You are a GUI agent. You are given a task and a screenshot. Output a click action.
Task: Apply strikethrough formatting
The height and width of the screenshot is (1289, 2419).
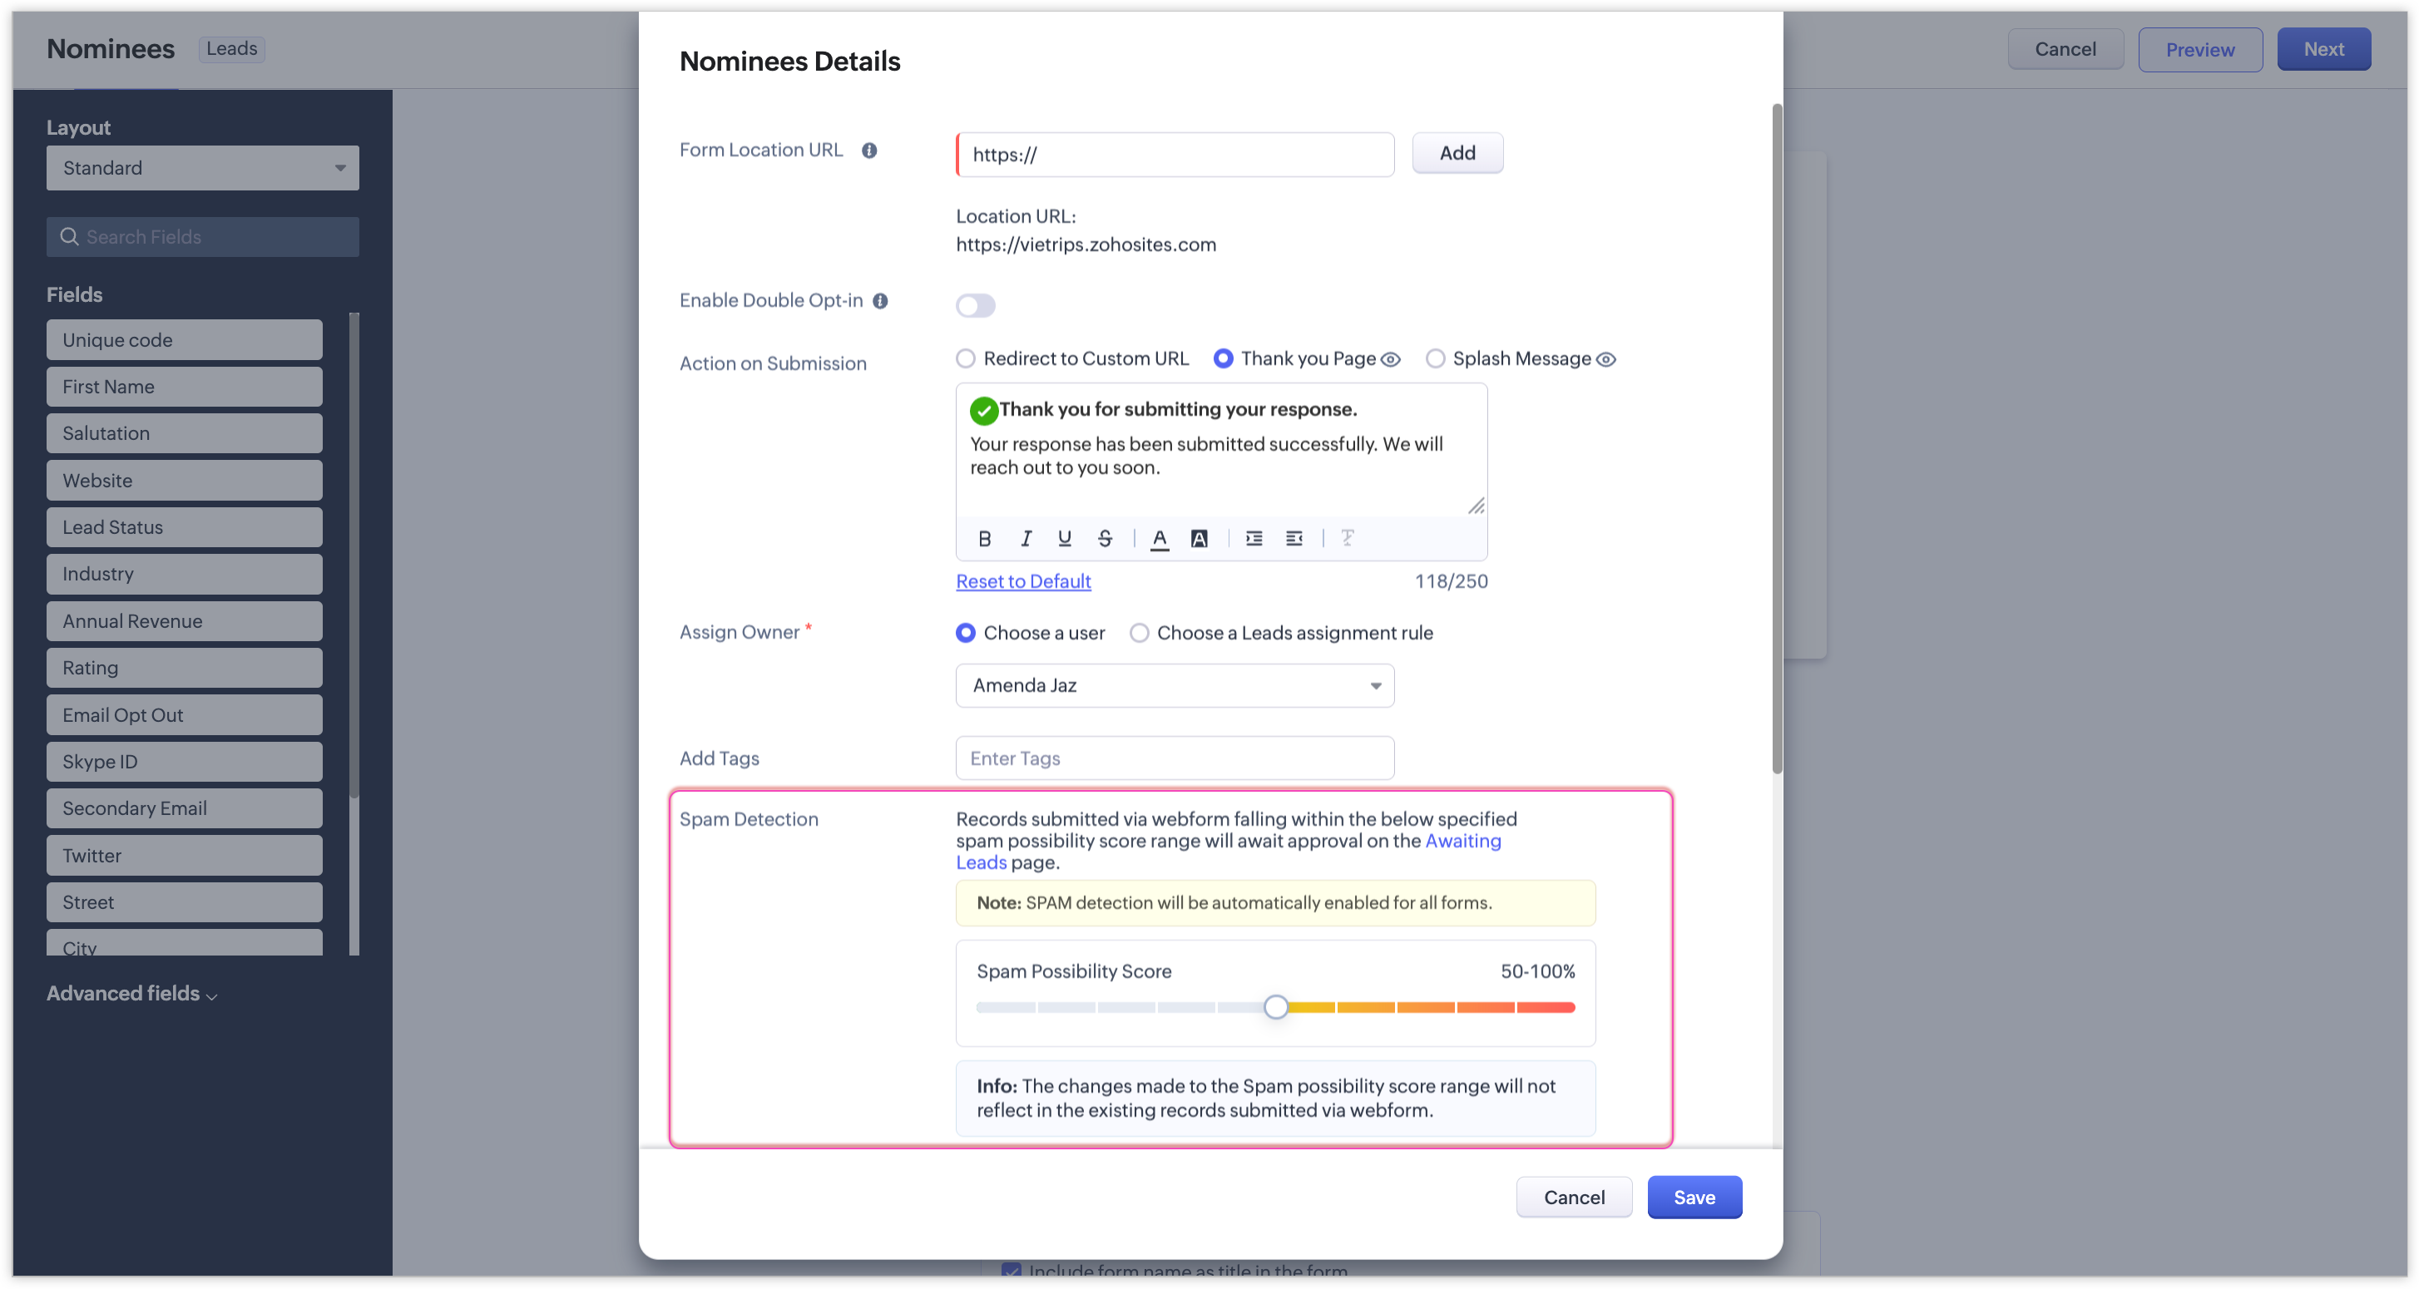[x=1105, y=538]
